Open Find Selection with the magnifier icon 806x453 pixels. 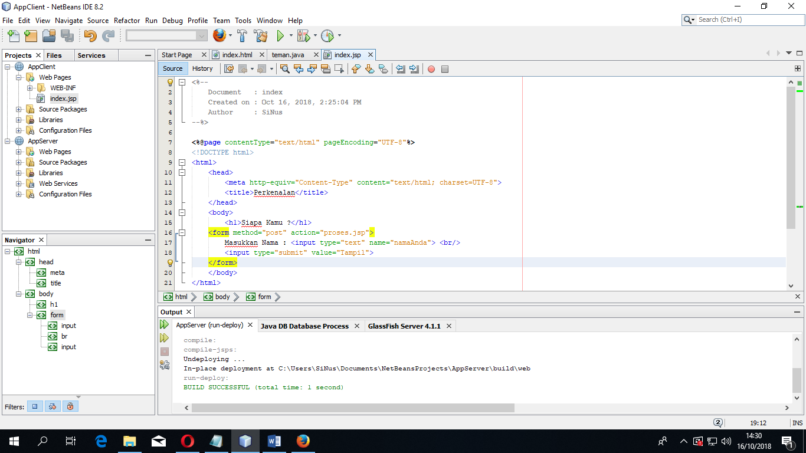[x=286, y=69]
